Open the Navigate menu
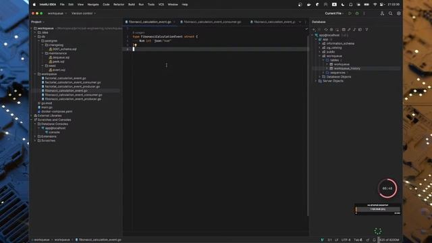 [x=93, y=5]
